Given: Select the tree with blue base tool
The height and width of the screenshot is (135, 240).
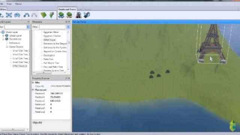Looking at the screenshot, I should 61,15.
